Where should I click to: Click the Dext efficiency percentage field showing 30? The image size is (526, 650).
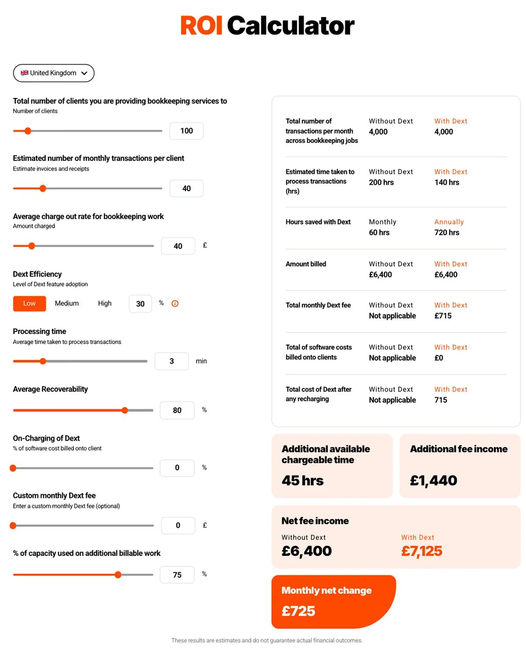coord(140,304)
